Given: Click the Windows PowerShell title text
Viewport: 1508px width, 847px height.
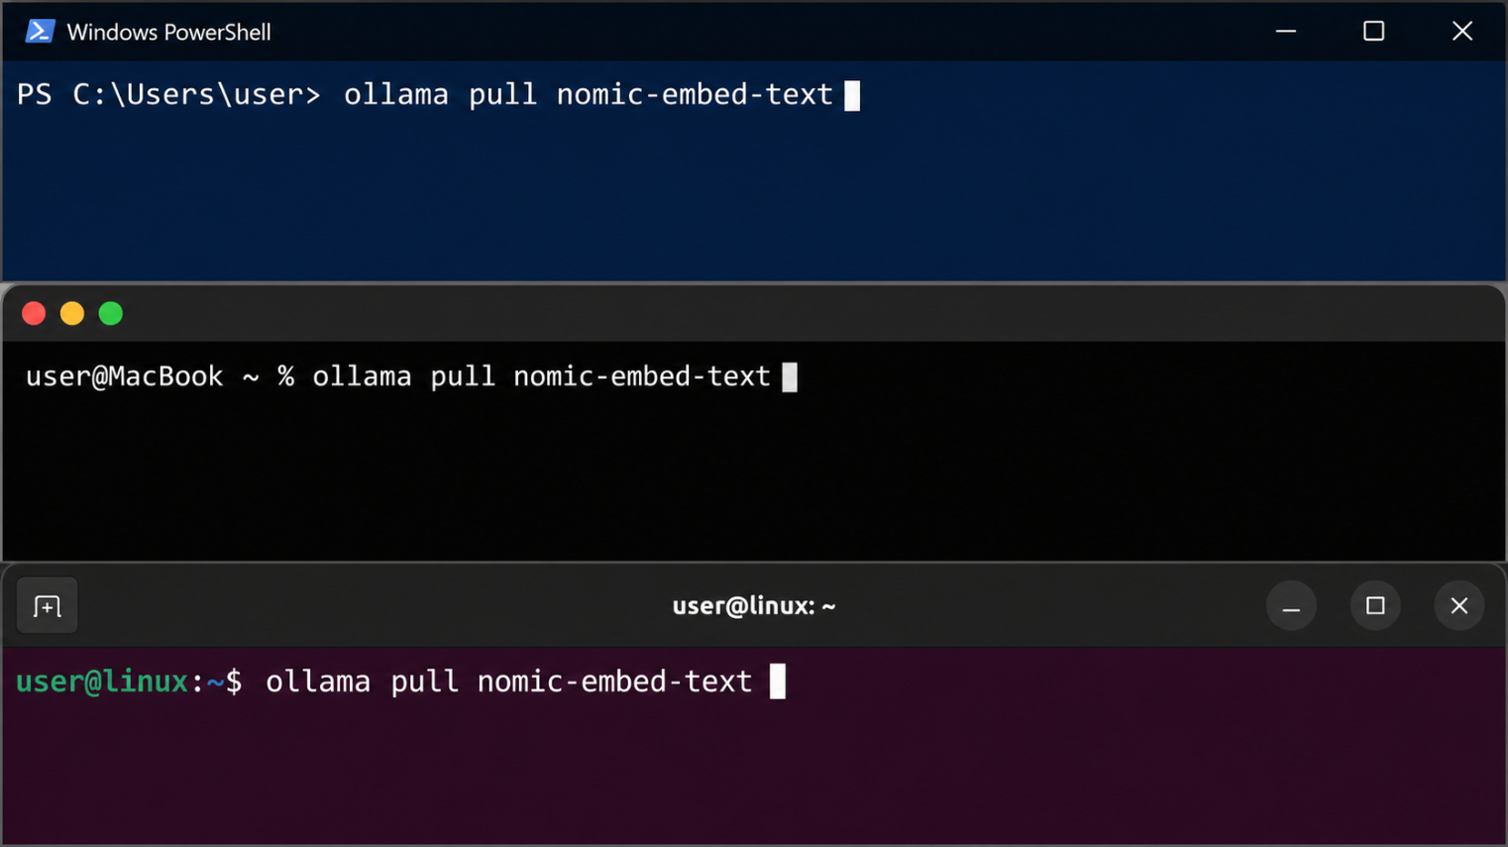Looking at the screenshot, I should (168, 33).
